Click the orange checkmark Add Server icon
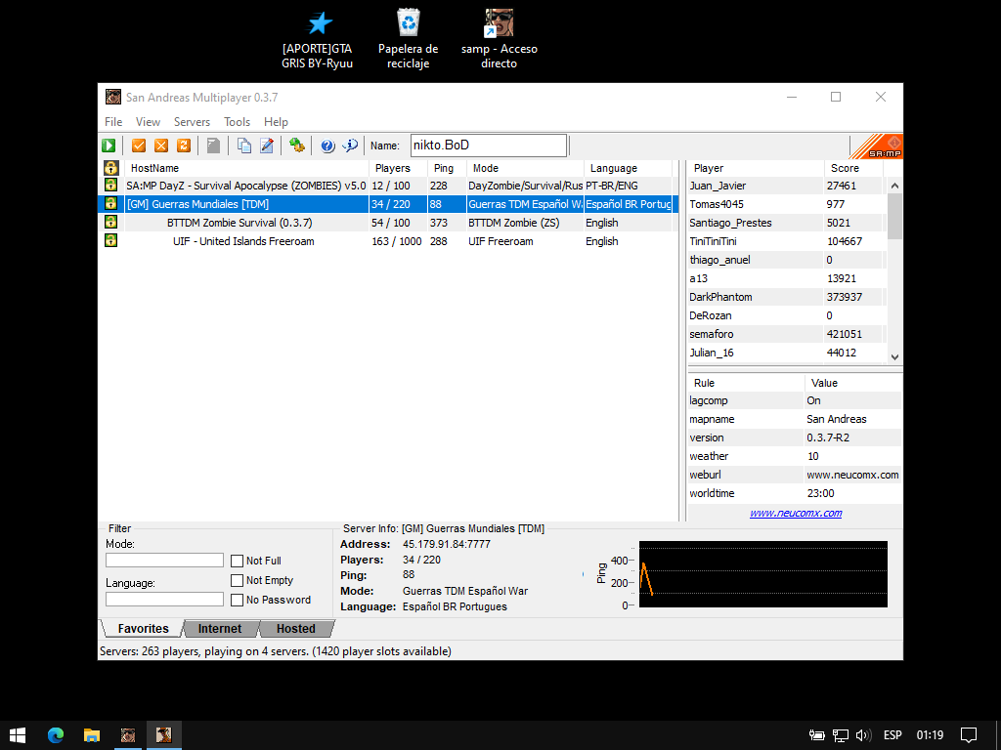Image resolution: width=1001 pixels, height=750 pixels. [x=139, y=146]
